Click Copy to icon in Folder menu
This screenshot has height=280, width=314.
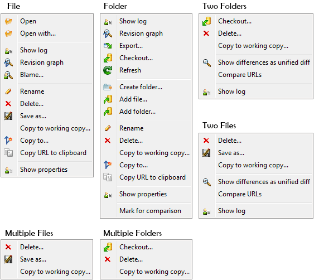click(108, 165)
